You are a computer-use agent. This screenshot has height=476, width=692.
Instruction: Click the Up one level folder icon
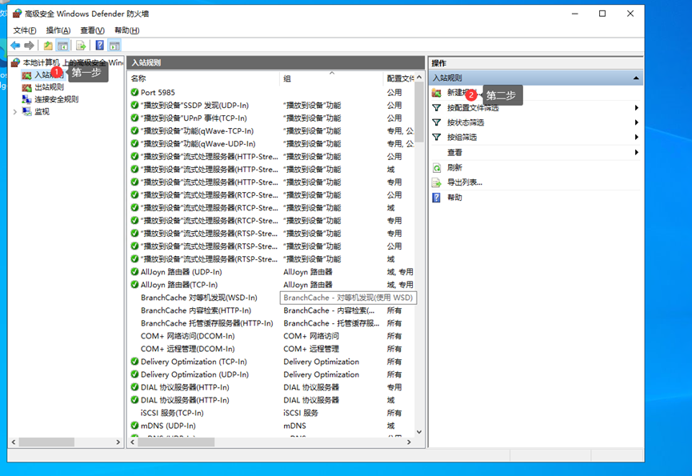click(x=48, y=46)
